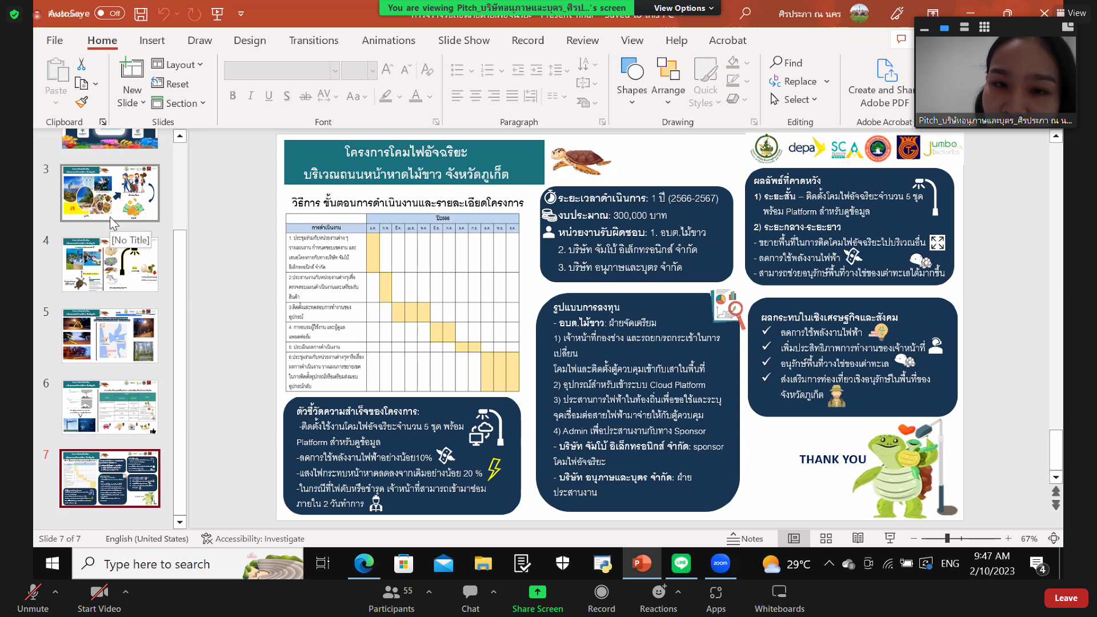Click the Reset slide button
The width and height of the screenshot is (1097, 617).
[170, 83]
